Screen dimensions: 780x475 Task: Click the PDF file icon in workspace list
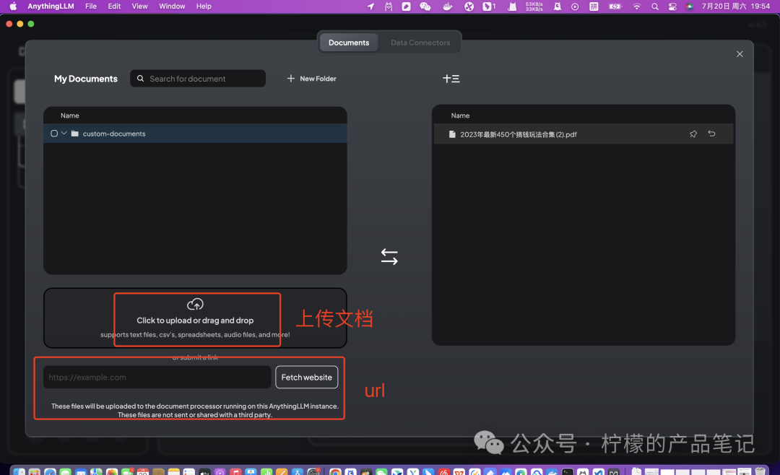tap(452, 134)
